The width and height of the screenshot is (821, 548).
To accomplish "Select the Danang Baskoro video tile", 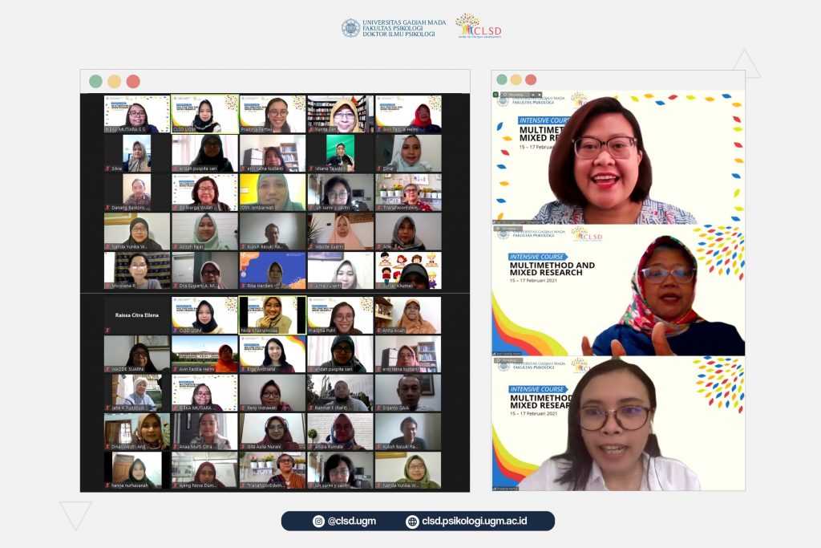I will [137, 193].
